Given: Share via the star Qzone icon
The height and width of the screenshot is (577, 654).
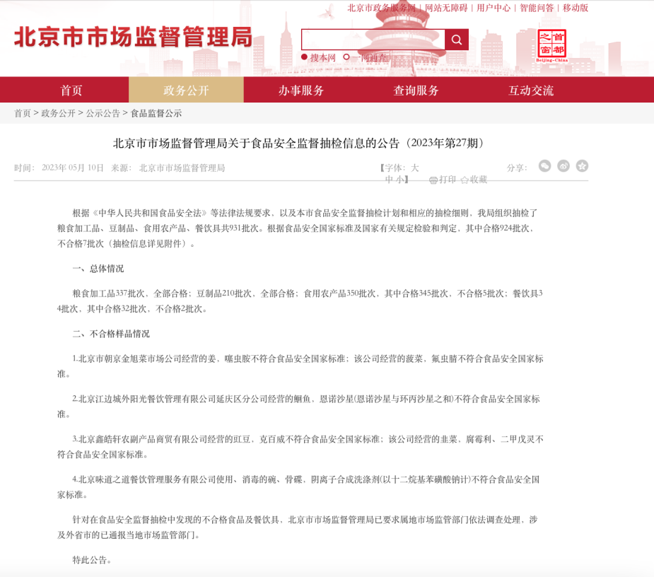Looking at the screenshot, I should coord(583,166).
